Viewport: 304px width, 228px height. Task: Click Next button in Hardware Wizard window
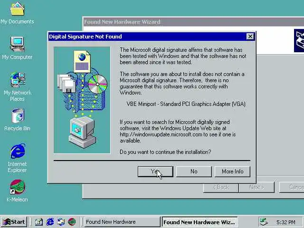256,187
